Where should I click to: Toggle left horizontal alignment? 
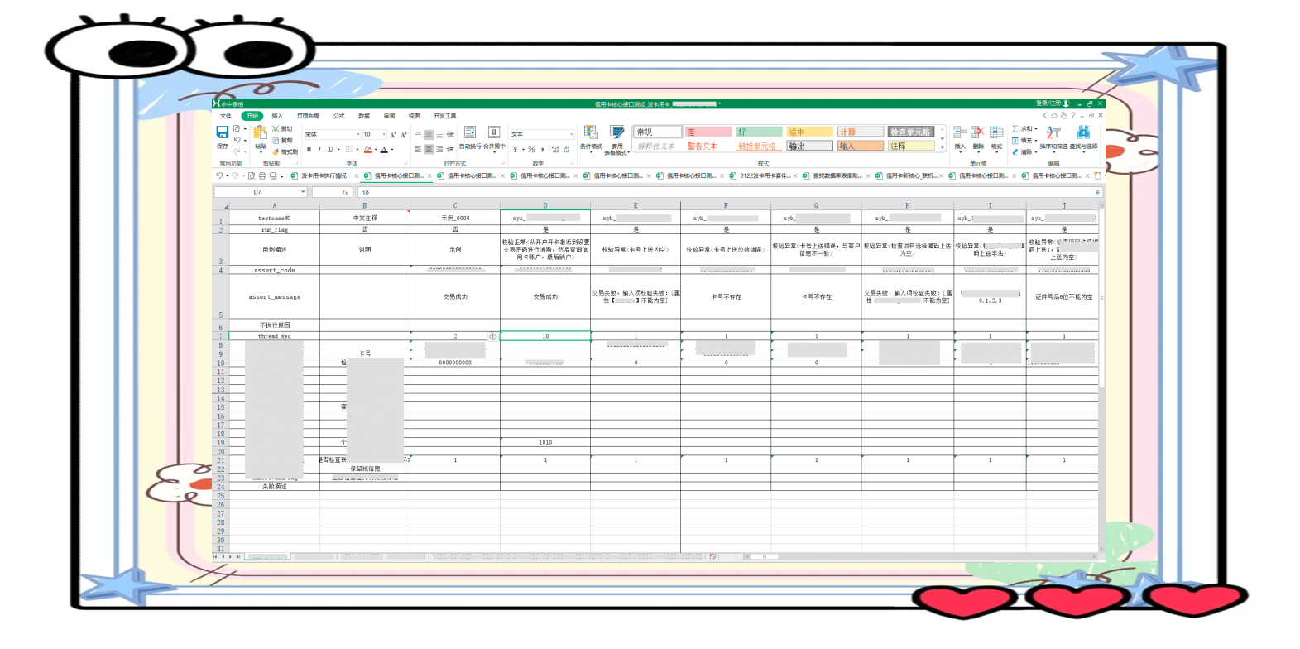pos(418,149)
